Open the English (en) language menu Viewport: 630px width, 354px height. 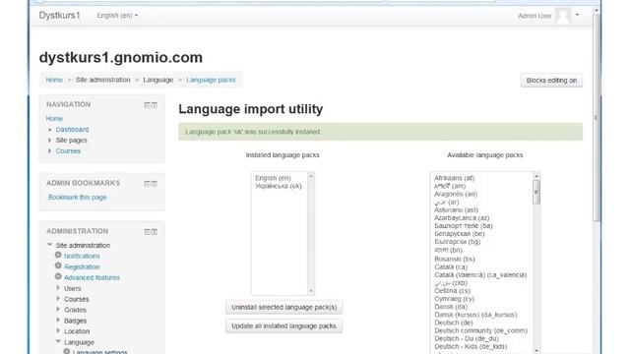[117, 16]
